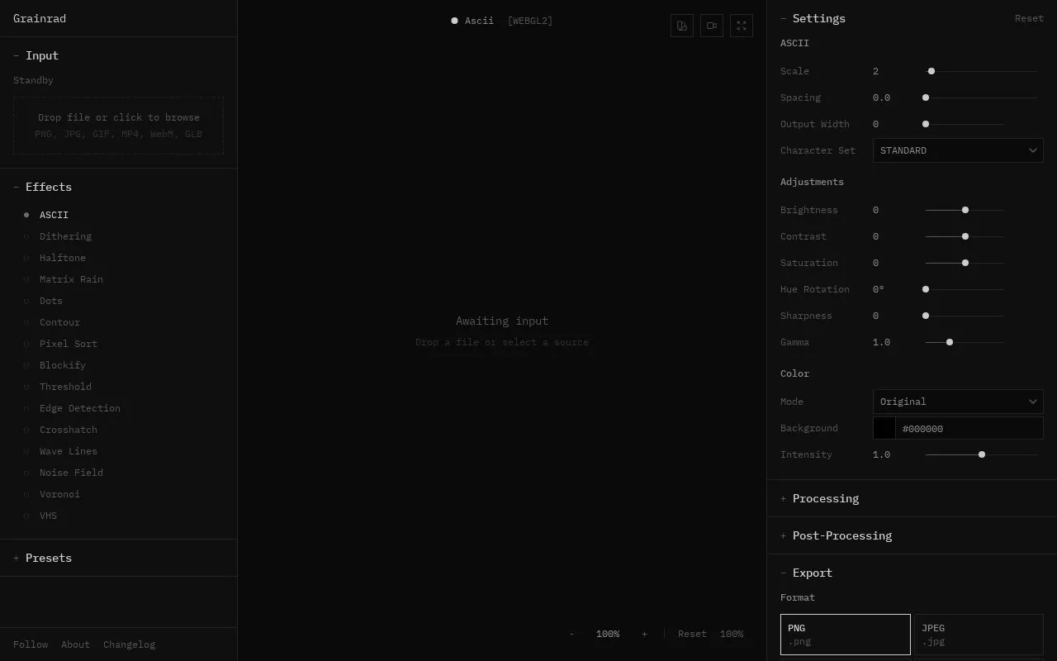Adjust the Spacing slider
This screenshot has width=1057, height=661.
(x=981, y=97)
